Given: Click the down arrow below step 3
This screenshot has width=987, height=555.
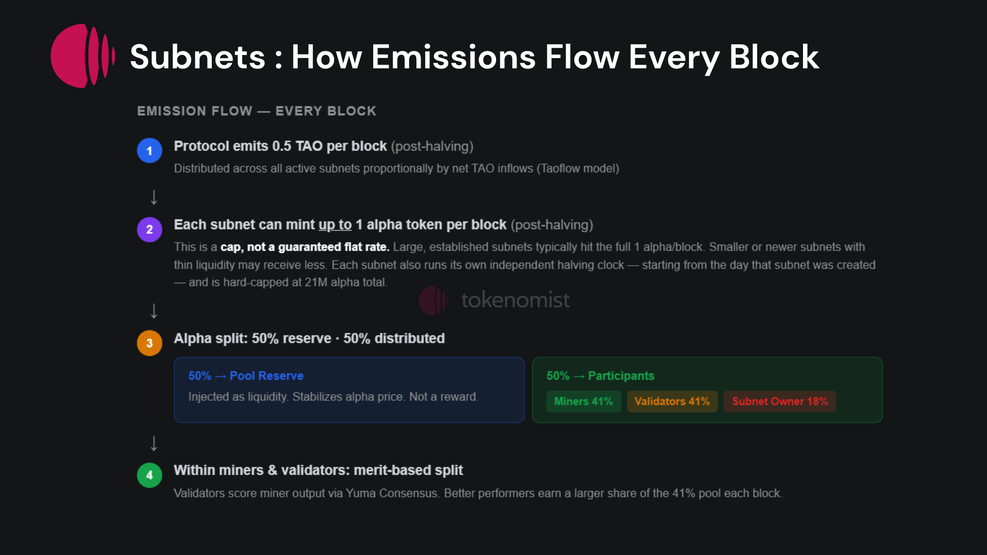Looking at the screenshot, I should (x=154, y=443).
